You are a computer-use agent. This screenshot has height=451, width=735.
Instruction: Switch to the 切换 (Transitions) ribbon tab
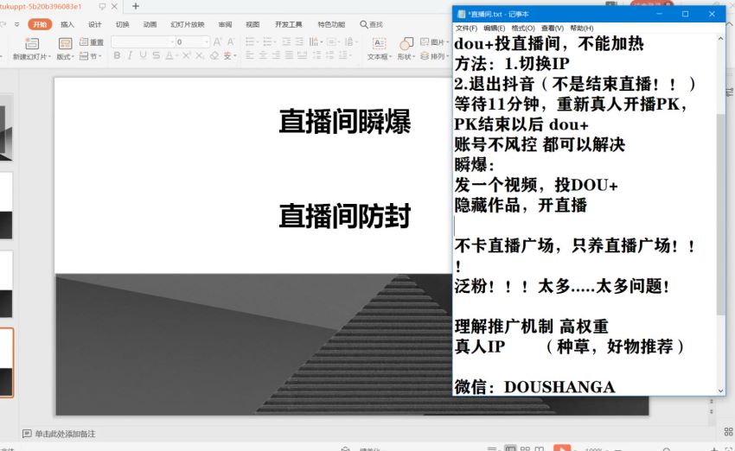122,24
